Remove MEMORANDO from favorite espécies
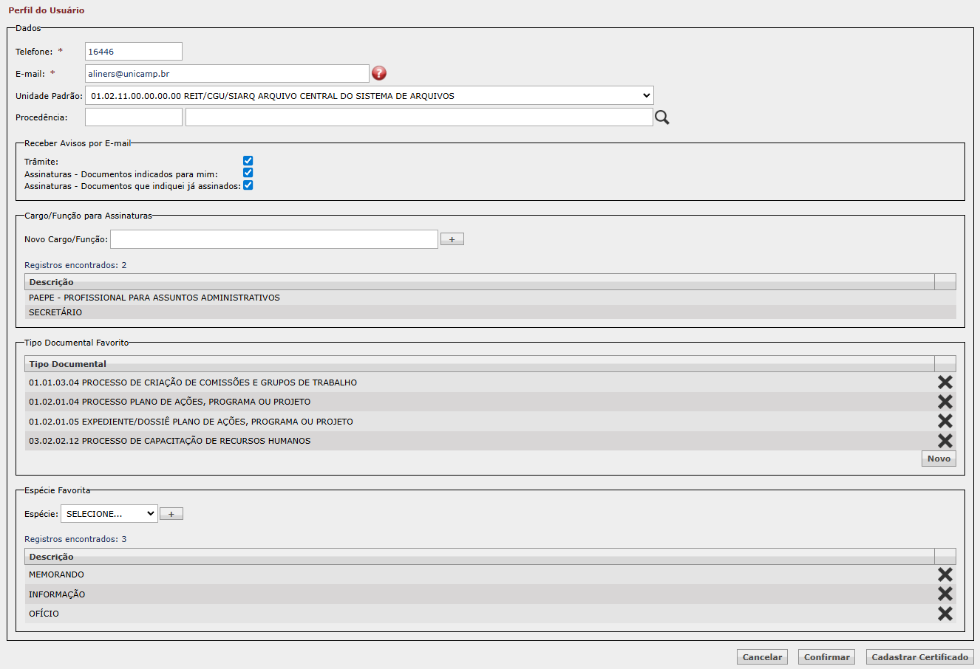Screen dimensions: 980x669 (945, 574)
